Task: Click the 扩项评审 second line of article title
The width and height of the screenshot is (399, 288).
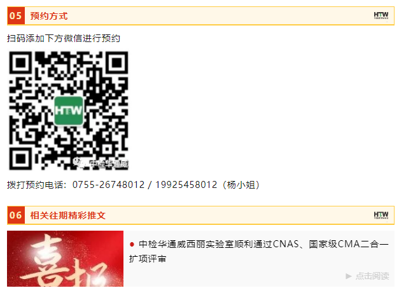Action: point(148,259)
